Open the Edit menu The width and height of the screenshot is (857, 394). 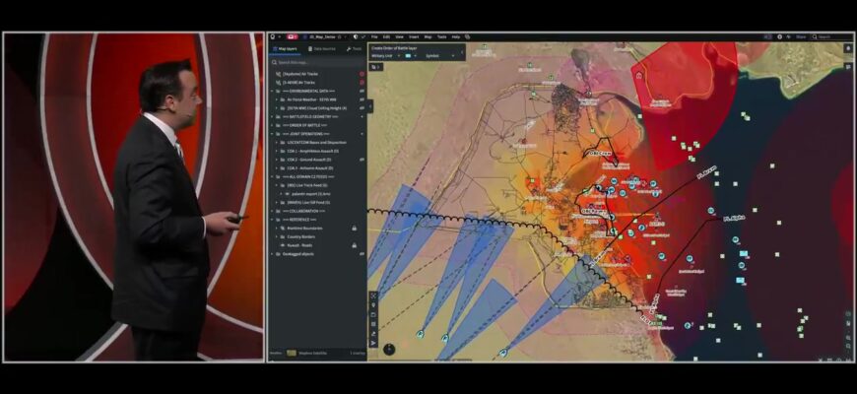click(386, 36)
